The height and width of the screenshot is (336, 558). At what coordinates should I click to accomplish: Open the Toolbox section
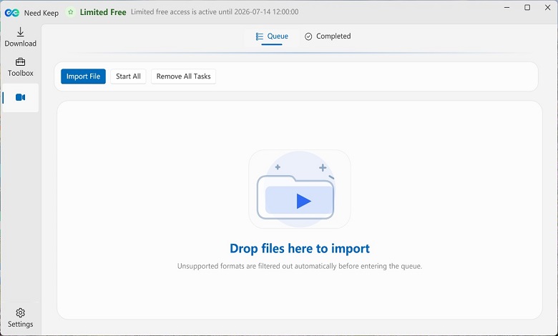tap(20, 67)
